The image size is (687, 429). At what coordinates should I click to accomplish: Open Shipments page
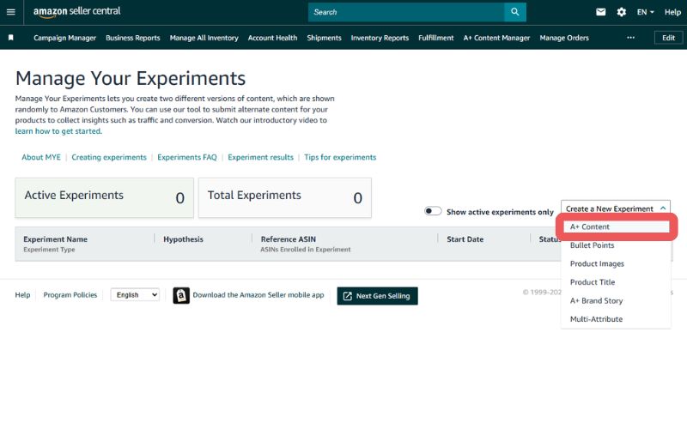[x=324, y=38]
